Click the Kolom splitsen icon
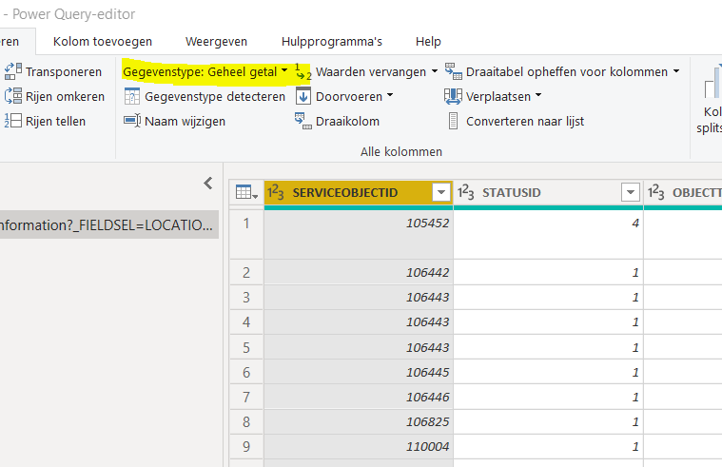 click(713, 82)
